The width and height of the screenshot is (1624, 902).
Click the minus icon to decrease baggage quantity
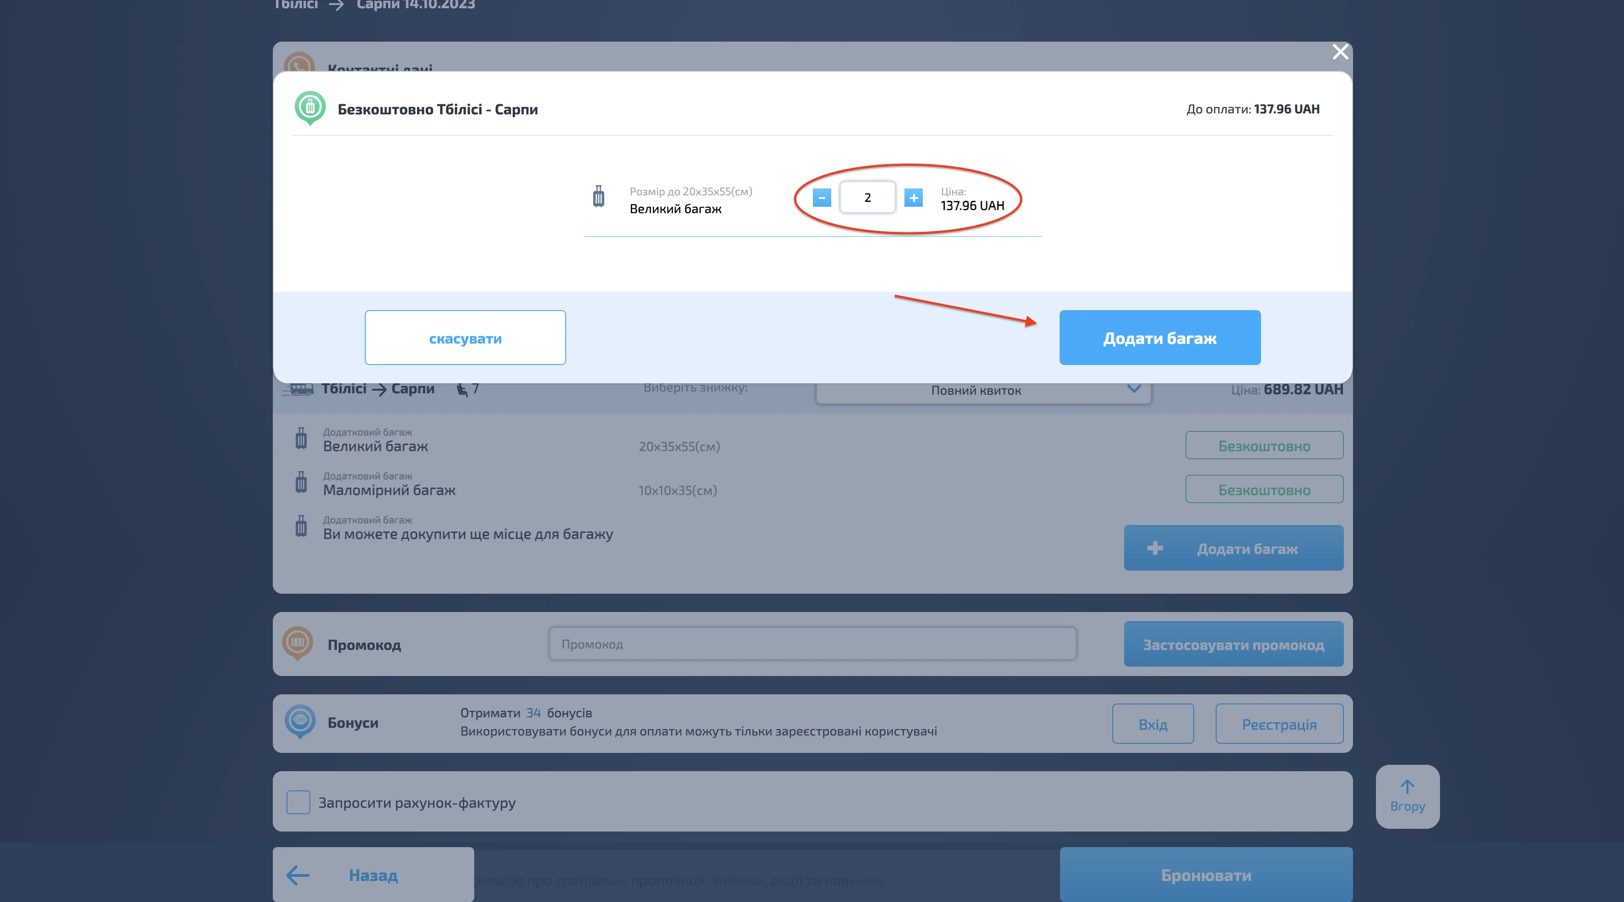click(822, 198)
